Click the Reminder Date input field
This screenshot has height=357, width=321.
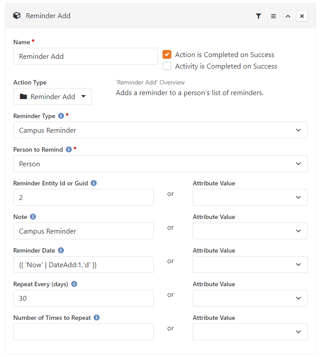coord(83,265)
